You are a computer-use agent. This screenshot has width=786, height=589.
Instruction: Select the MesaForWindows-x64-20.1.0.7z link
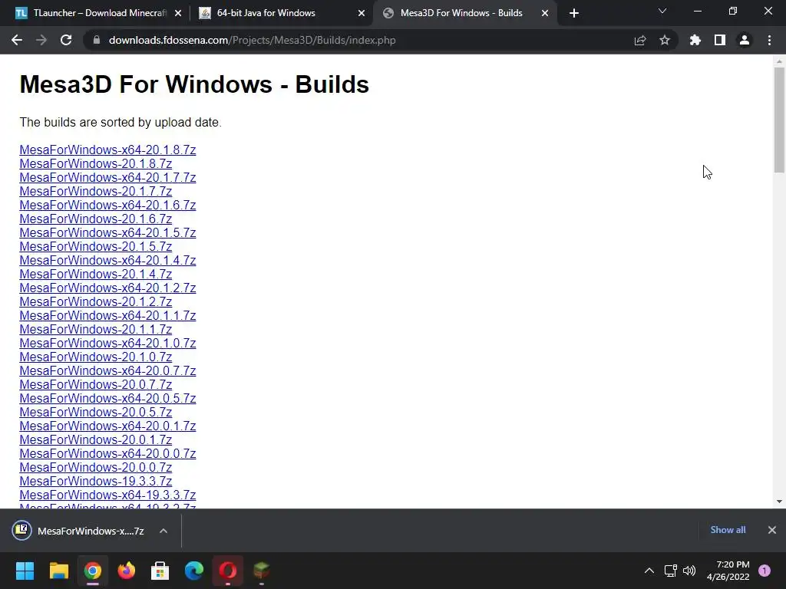(x=107, y=343)
